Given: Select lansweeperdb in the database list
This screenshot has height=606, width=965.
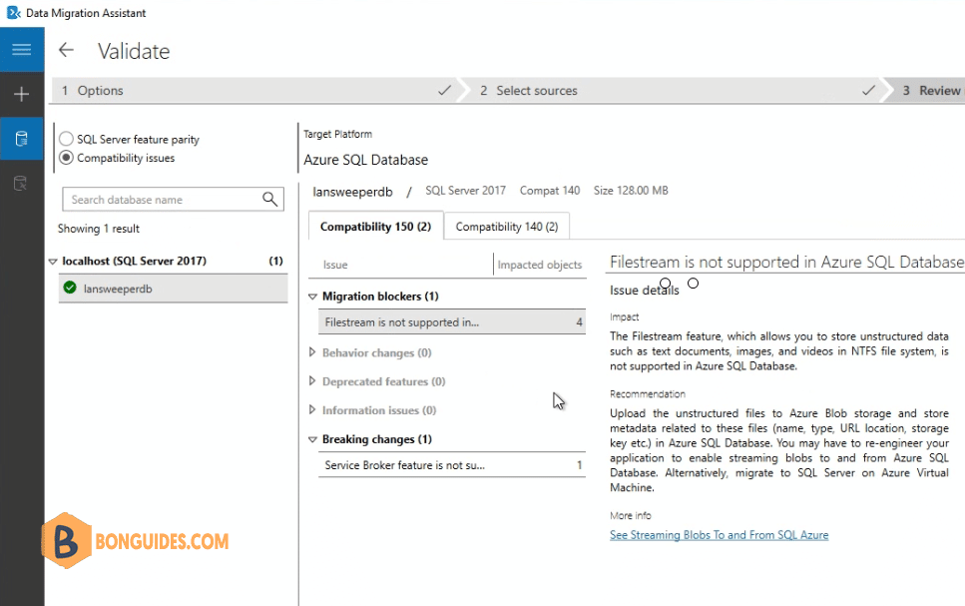Looking at the screenshot, I should click(x=173, y=289).
